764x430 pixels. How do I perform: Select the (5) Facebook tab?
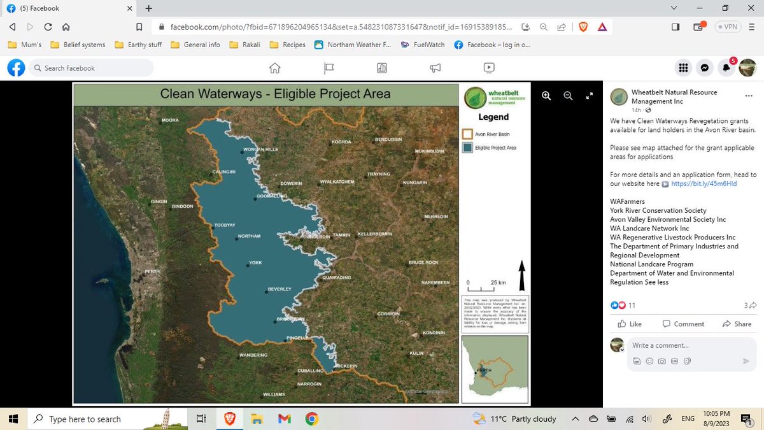click(x=67, y=8)
